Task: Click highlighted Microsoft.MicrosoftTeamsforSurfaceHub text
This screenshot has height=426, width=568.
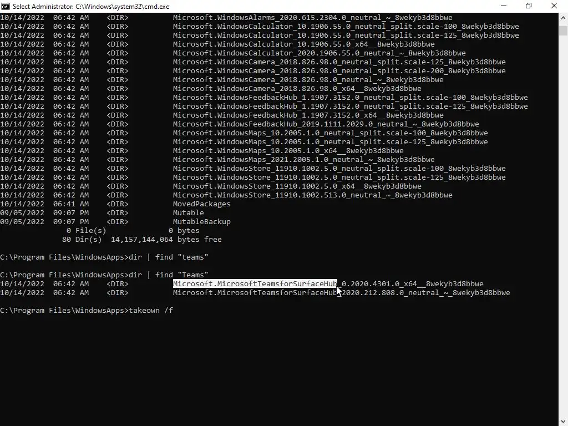Action: [x=255, y=283]
